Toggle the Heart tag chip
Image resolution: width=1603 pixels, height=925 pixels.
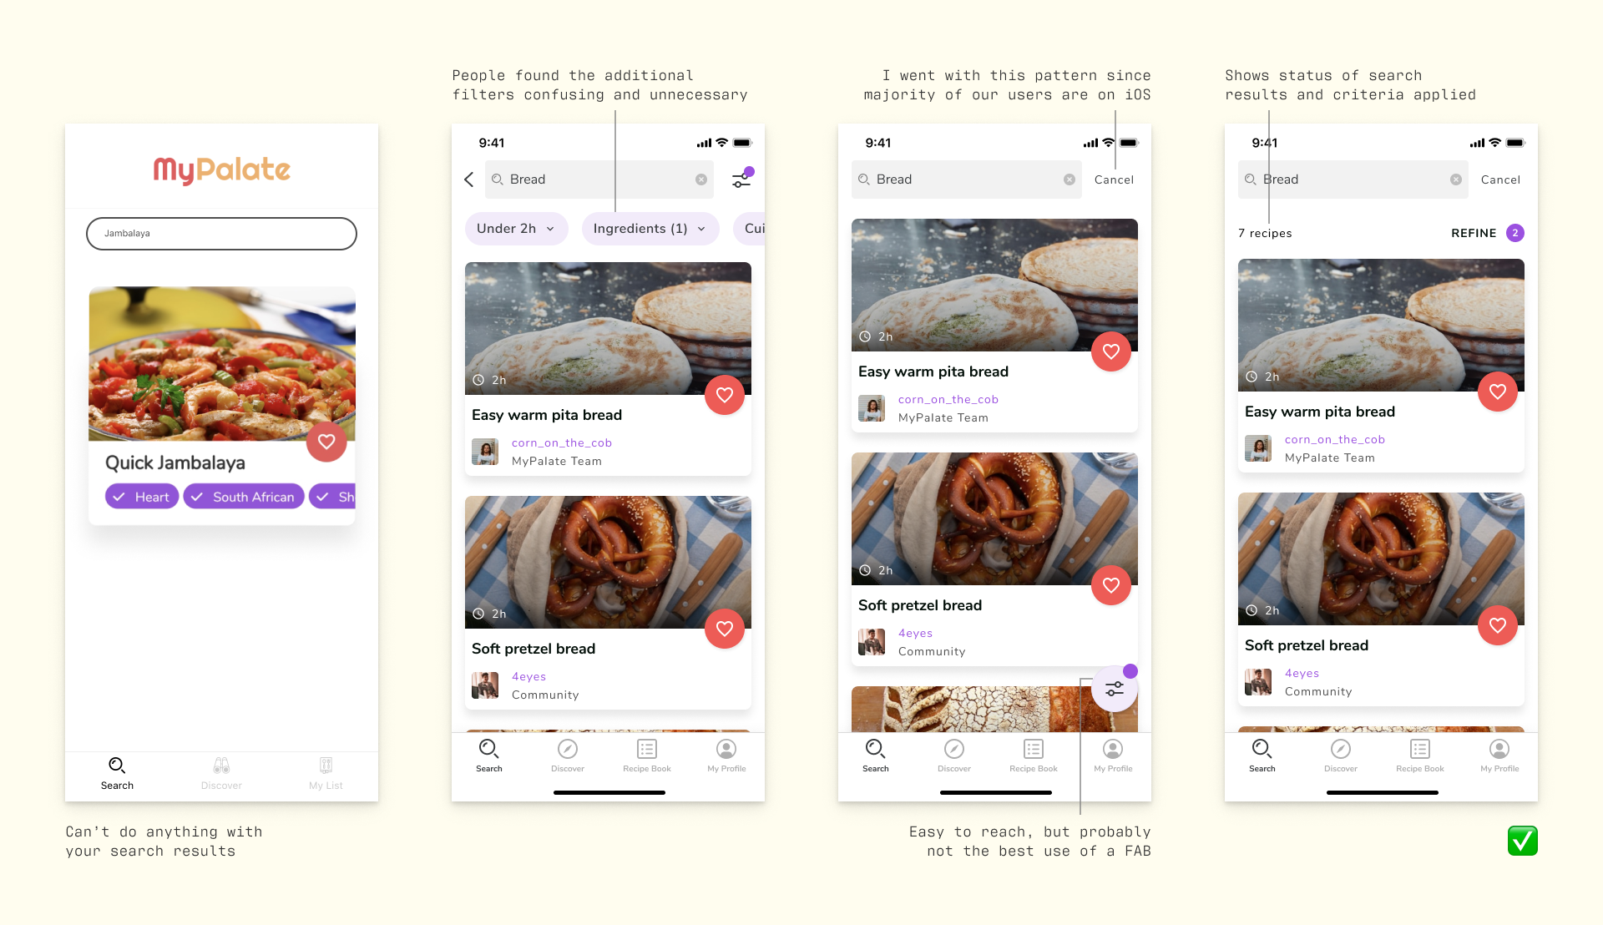coord(142,497)
